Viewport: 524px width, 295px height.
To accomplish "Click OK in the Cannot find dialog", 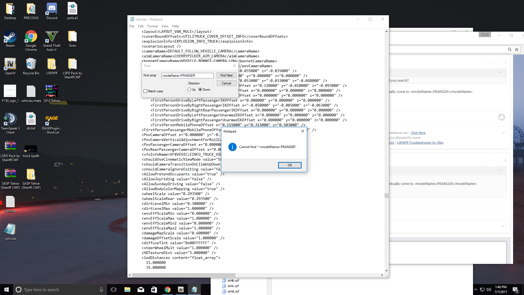I will 290,165.
